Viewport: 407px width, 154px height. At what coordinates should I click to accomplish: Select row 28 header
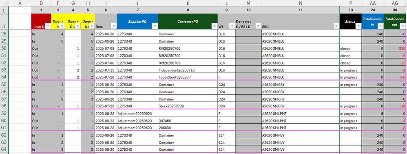click(x=4, y=34)
